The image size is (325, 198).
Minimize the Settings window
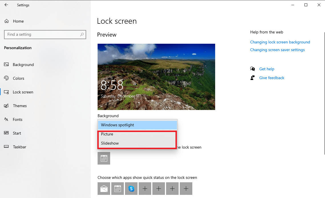pyautogui.click(x=293, y=5)
